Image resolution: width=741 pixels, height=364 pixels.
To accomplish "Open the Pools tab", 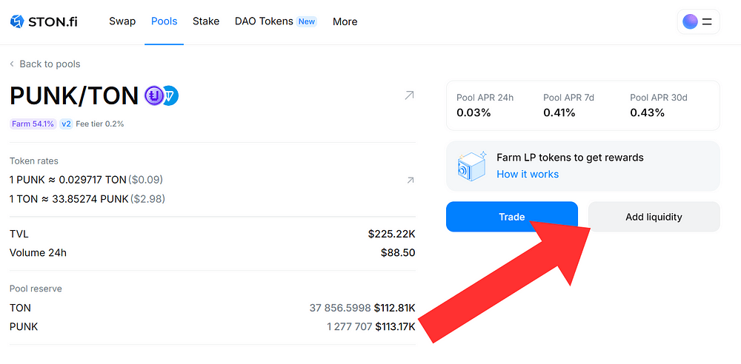I will 164,21.
